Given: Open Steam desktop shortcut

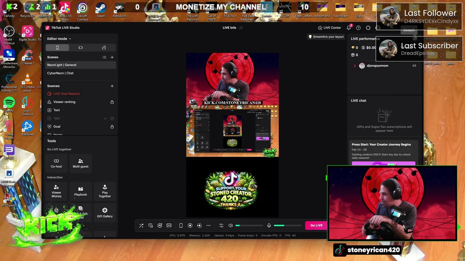Looking at the screenshot, I should coord(101,10).
